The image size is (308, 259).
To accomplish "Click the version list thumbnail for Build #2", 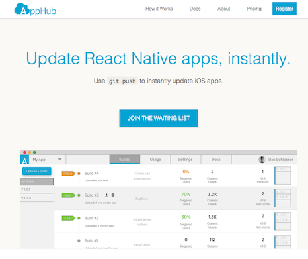I will pyautogui.click(x=283, y=221).
